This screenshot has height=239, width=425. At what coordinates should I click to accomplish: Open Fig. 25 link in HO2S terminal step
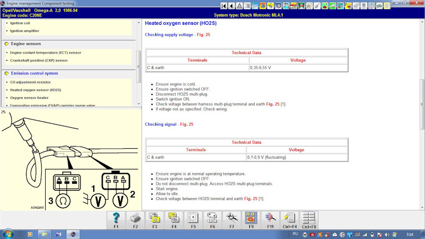click(251, 199)
